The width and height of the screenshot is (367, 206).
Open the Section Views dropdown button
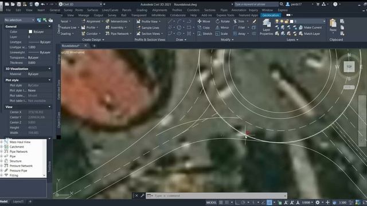pyautogui.click(x=149, y=34)
